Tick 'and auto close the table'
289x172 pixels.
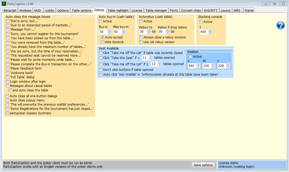pyautogui.click(x=10, y=90)
